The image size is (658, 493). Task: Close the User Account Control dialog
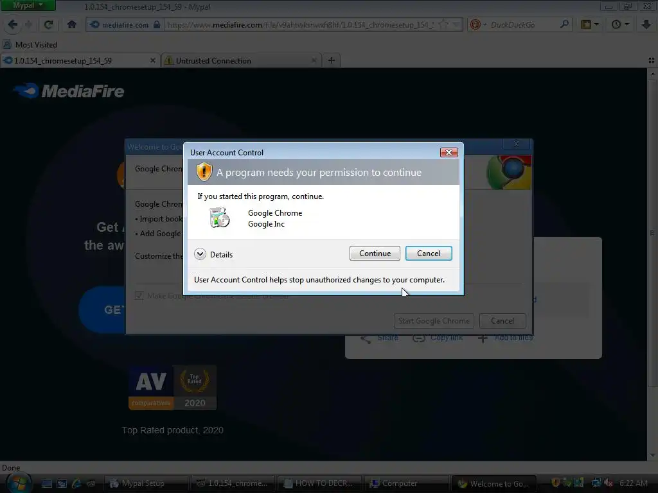449,152
